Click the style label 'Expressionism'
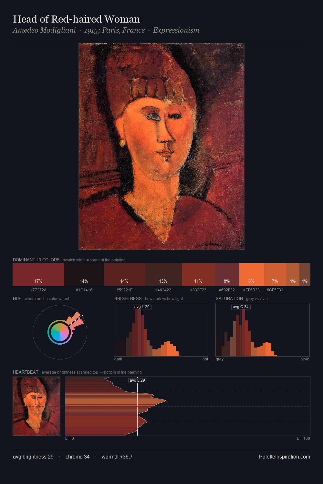 (x=176, y=30)
